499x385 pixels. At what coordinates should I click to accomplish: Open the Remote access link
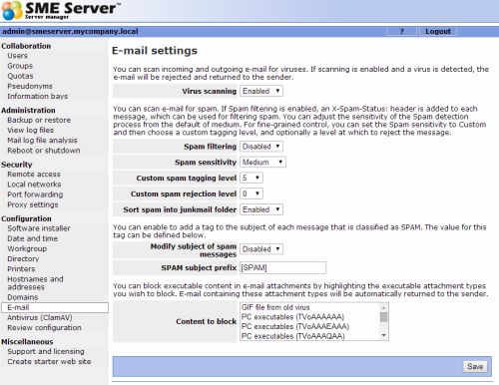point(34,175)
